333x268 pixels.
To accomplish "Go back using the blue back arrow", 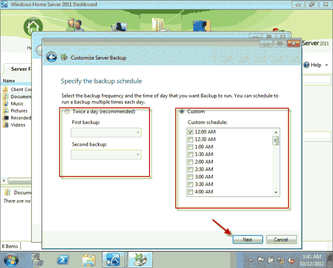I will click(x=52, y=57).
